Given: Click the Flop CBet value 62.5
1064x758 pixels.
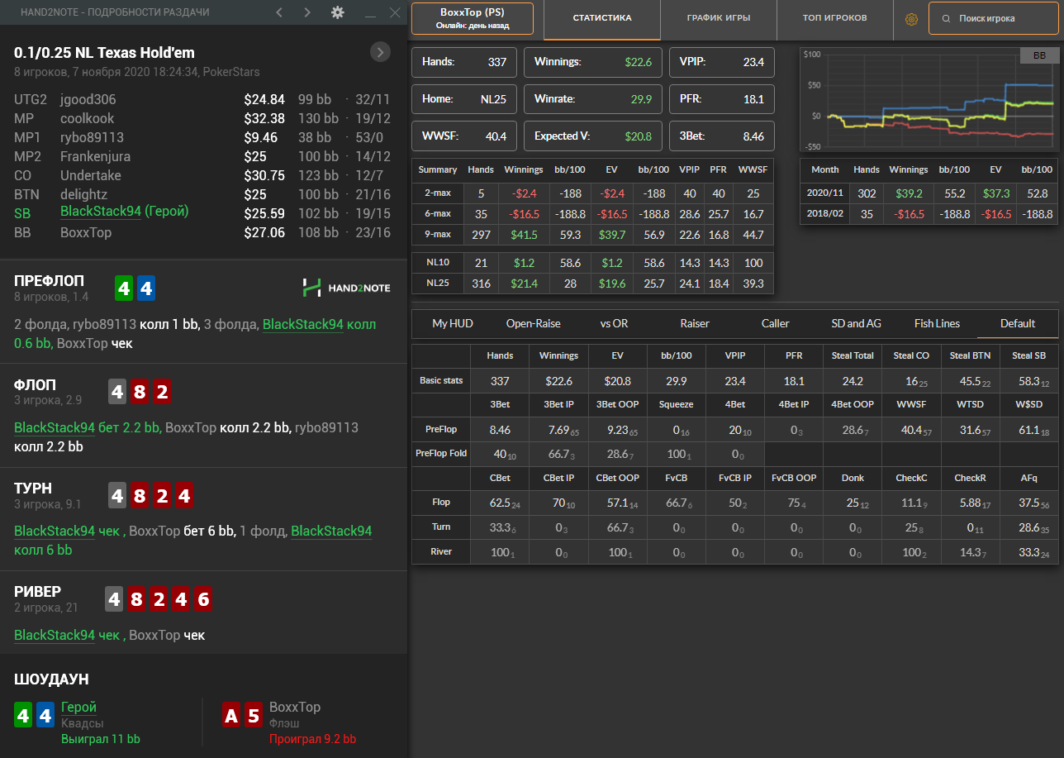Looking at the screenshot, I should point(500,503).
